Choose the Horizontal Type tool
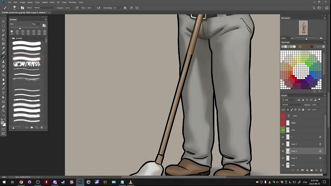The height and width of the screenshot is (186, 331). click(x=3, y=93)
